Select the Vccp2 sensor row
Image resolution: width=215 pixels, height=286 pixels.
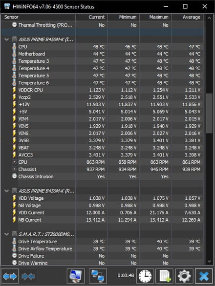pos(103,97)
